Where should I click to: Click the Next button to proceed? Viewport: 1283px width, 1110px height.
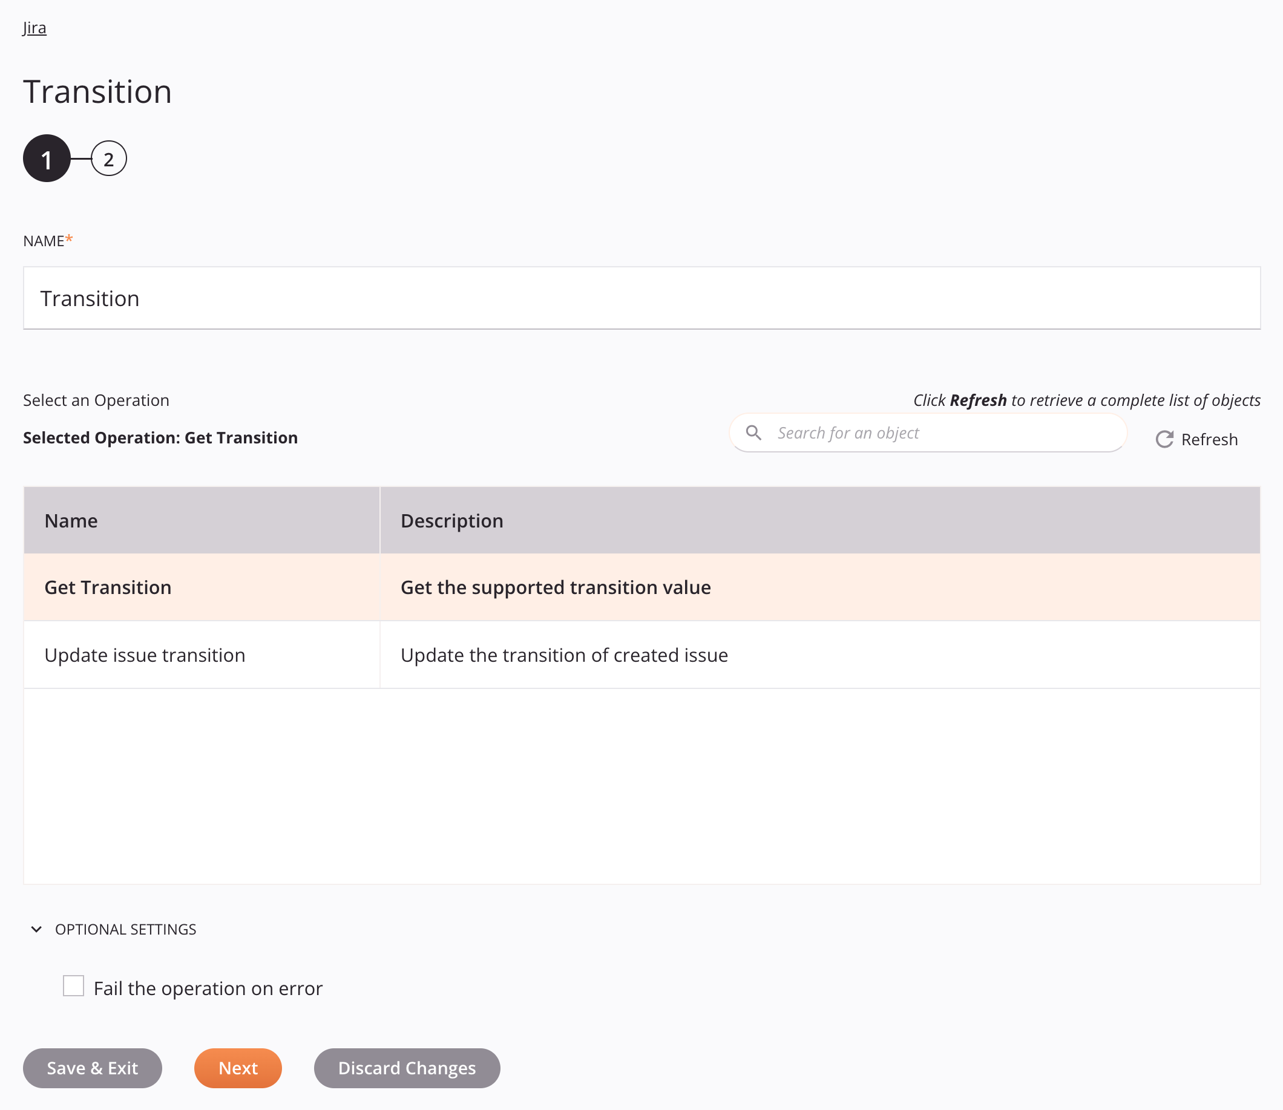(x=238, y=1068)
